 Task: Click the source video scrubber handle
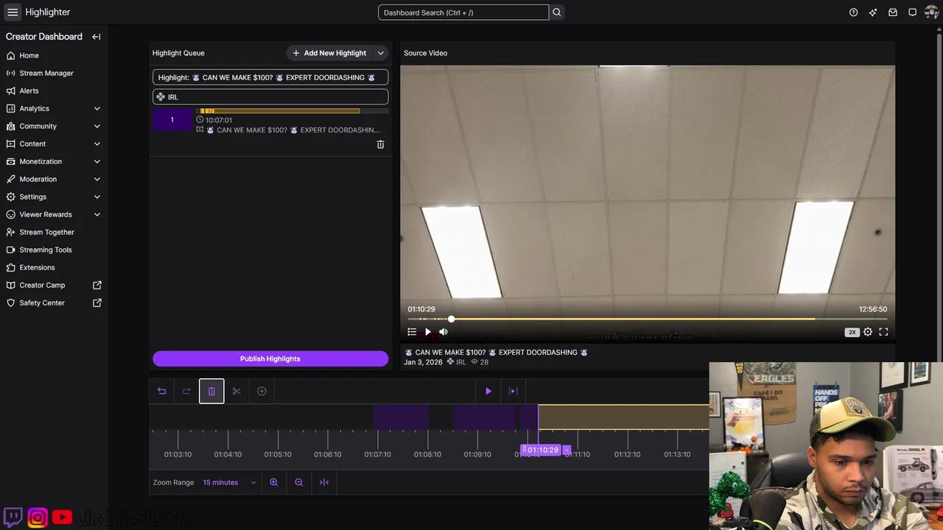coord(451,319)
